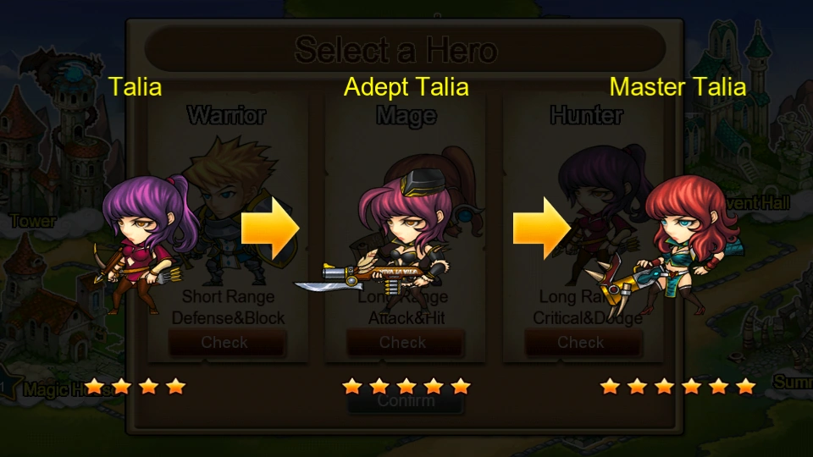Click the arrow pointing to Master Talia
This screenshot has height=457, width=813.
(542, 228)
